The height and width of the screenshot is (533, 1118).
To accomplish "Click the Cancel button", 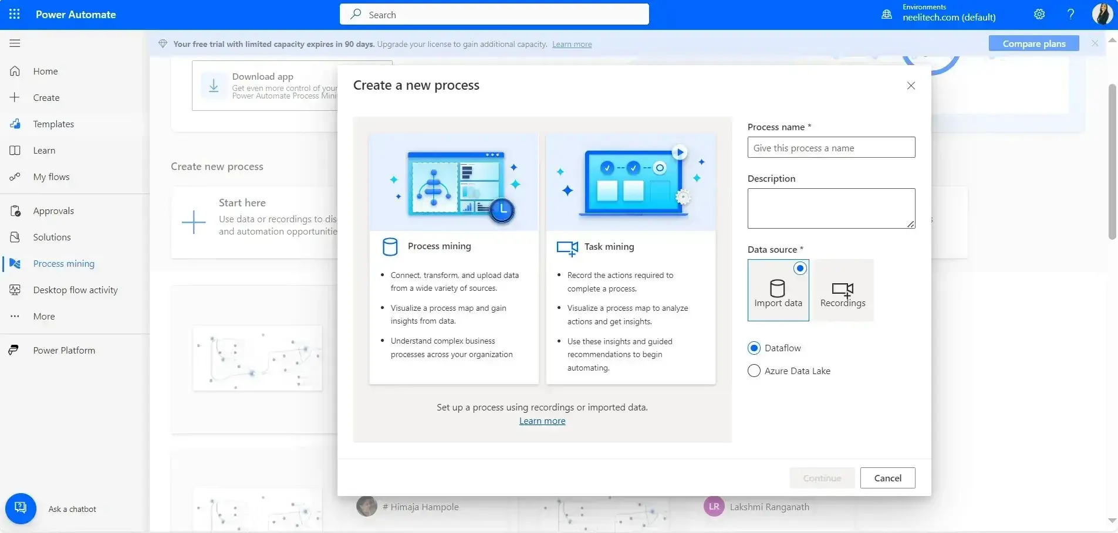I will point(887,478).
